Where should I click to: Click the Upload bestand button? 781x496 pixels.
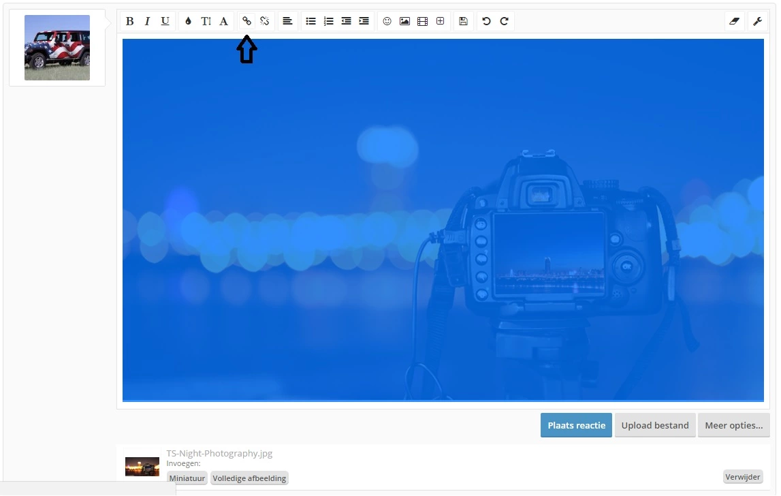[655, 425]
